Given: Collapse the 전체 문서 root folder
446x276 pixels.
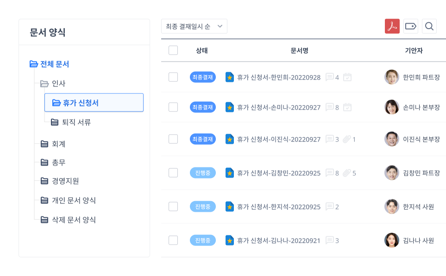Looking at the screenshot, I should (33, 64).
